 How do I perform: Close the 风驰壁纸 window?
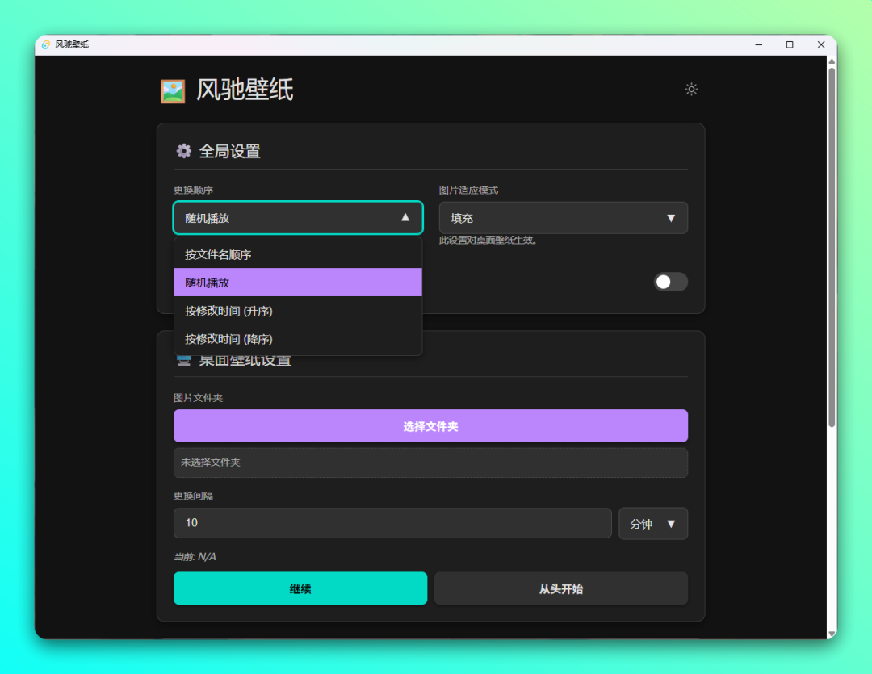[821, 44]
